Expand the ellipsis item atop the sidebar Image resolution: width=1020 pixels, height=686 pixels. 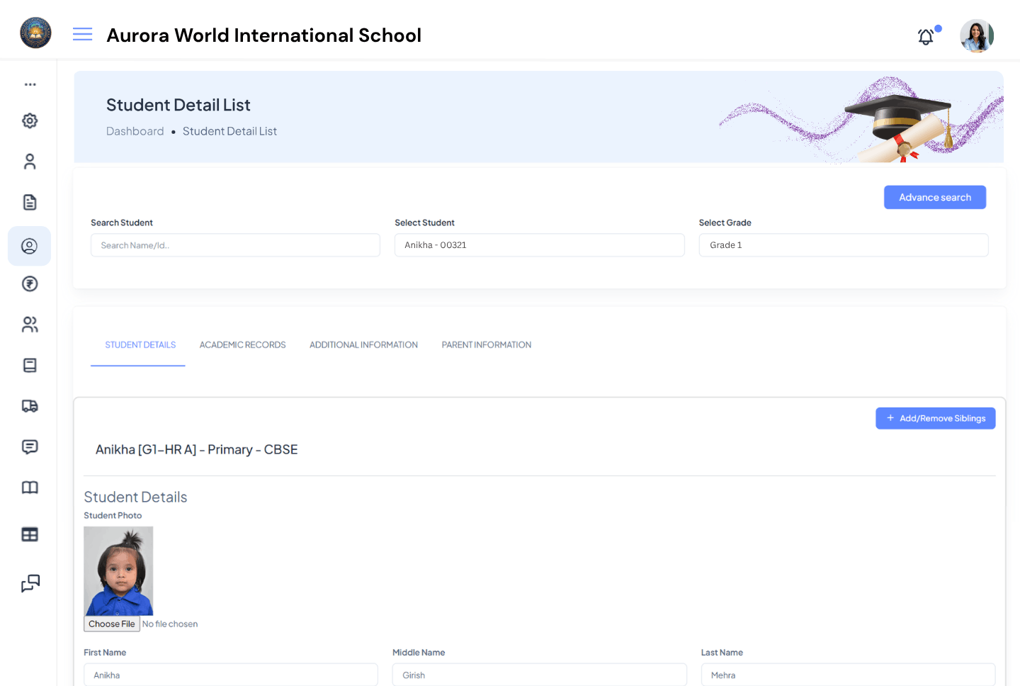click(x=30, y=84)
